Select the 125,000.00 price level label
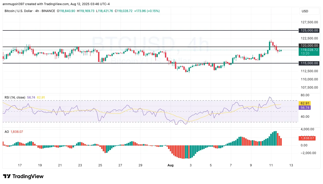The width and height of the screenshot is (323, 184). coord(309,30)
